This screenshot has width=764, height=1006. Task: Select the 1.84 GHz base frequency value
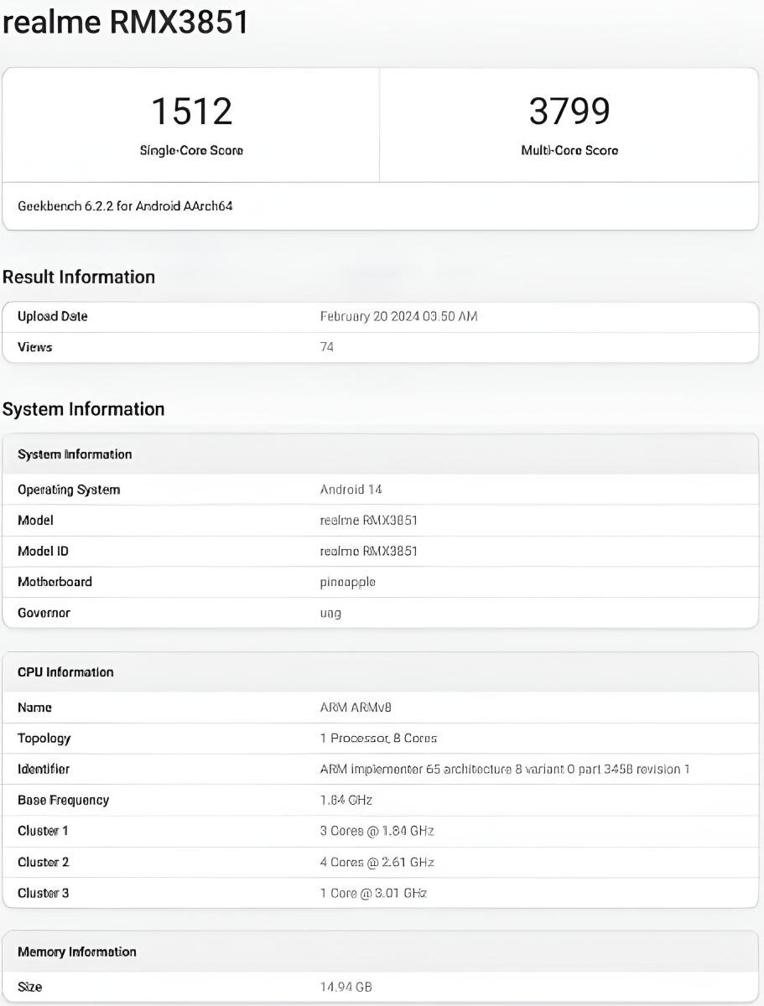346,800
